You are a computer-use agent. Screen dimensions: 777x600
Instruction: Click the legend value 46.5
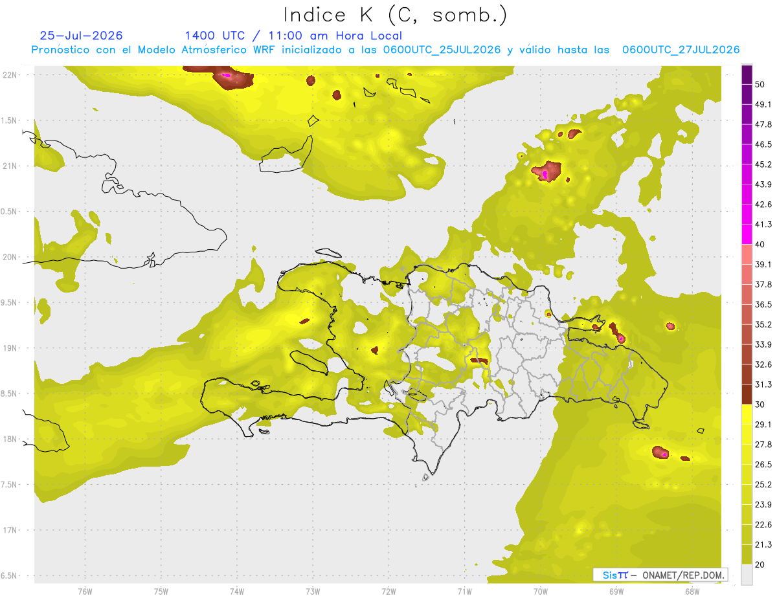coord(763,144)
